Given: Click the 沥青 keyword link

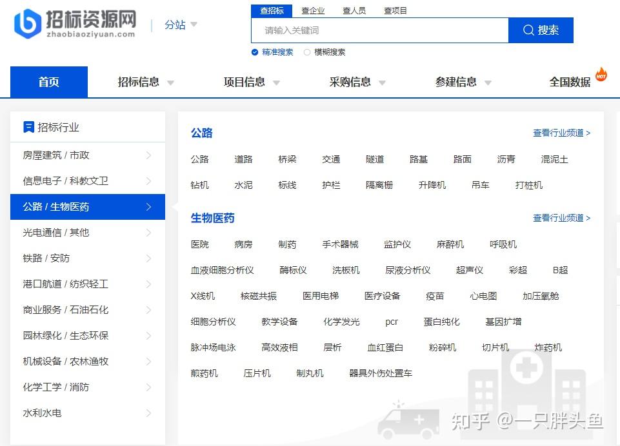Looking at the screenshot, I should click(x=506, y=159).
